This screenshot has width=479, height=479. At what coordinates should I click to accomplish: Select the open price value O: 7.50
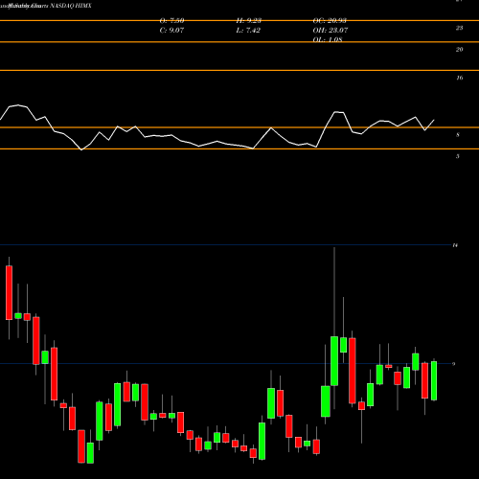pyautogui.click(x=171, y=21)
